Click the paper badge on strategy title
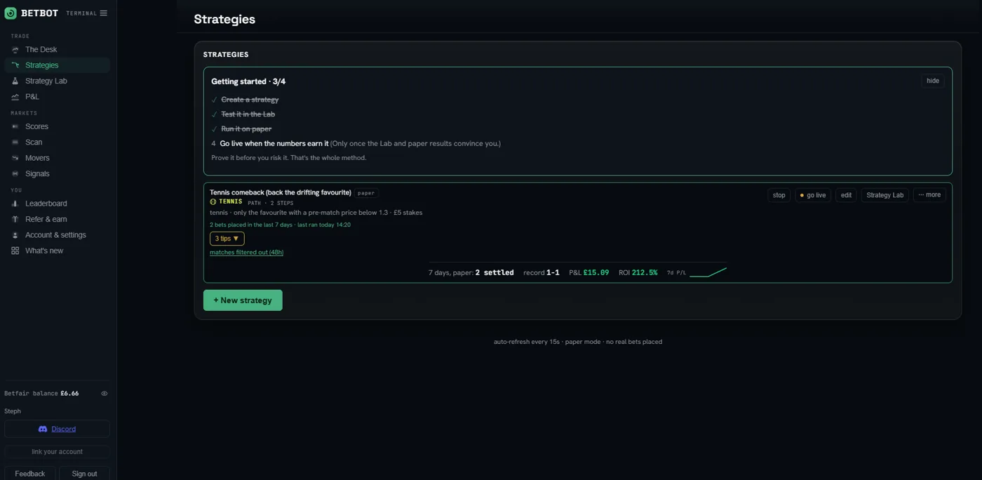 coord(366,193)
